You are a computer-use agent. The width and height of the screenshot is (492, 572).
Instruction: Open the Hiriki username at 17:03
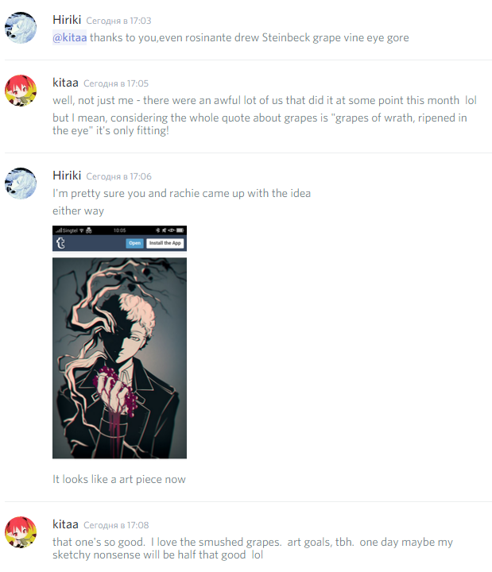67,20
